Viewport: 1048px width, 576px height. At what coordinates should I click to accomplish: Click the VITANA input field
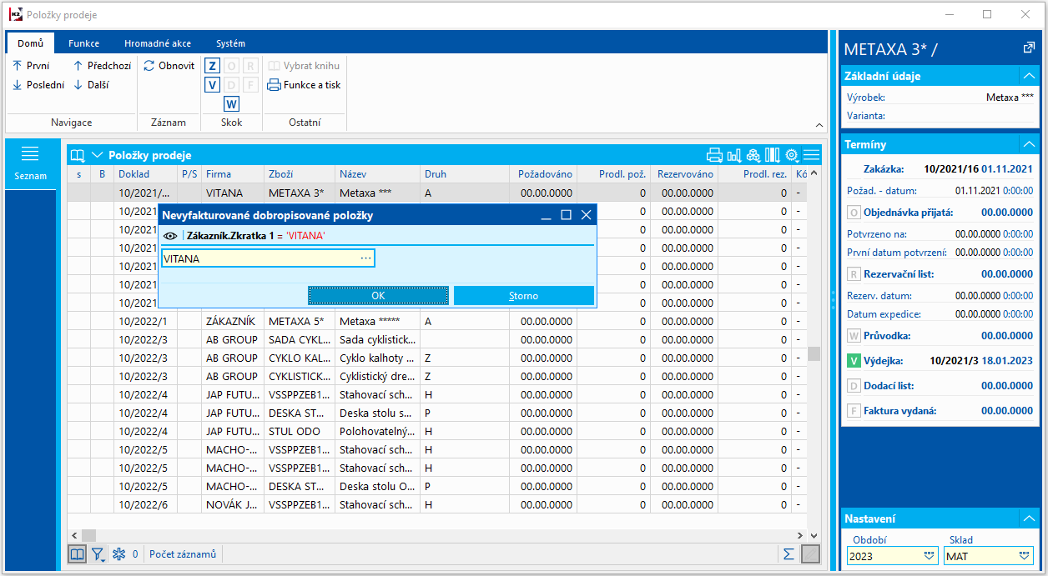pyautogui.click(x=259, y=259)
